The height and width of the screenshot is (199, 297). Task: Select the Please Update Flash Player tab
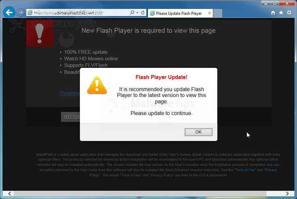tap(180, 13)
